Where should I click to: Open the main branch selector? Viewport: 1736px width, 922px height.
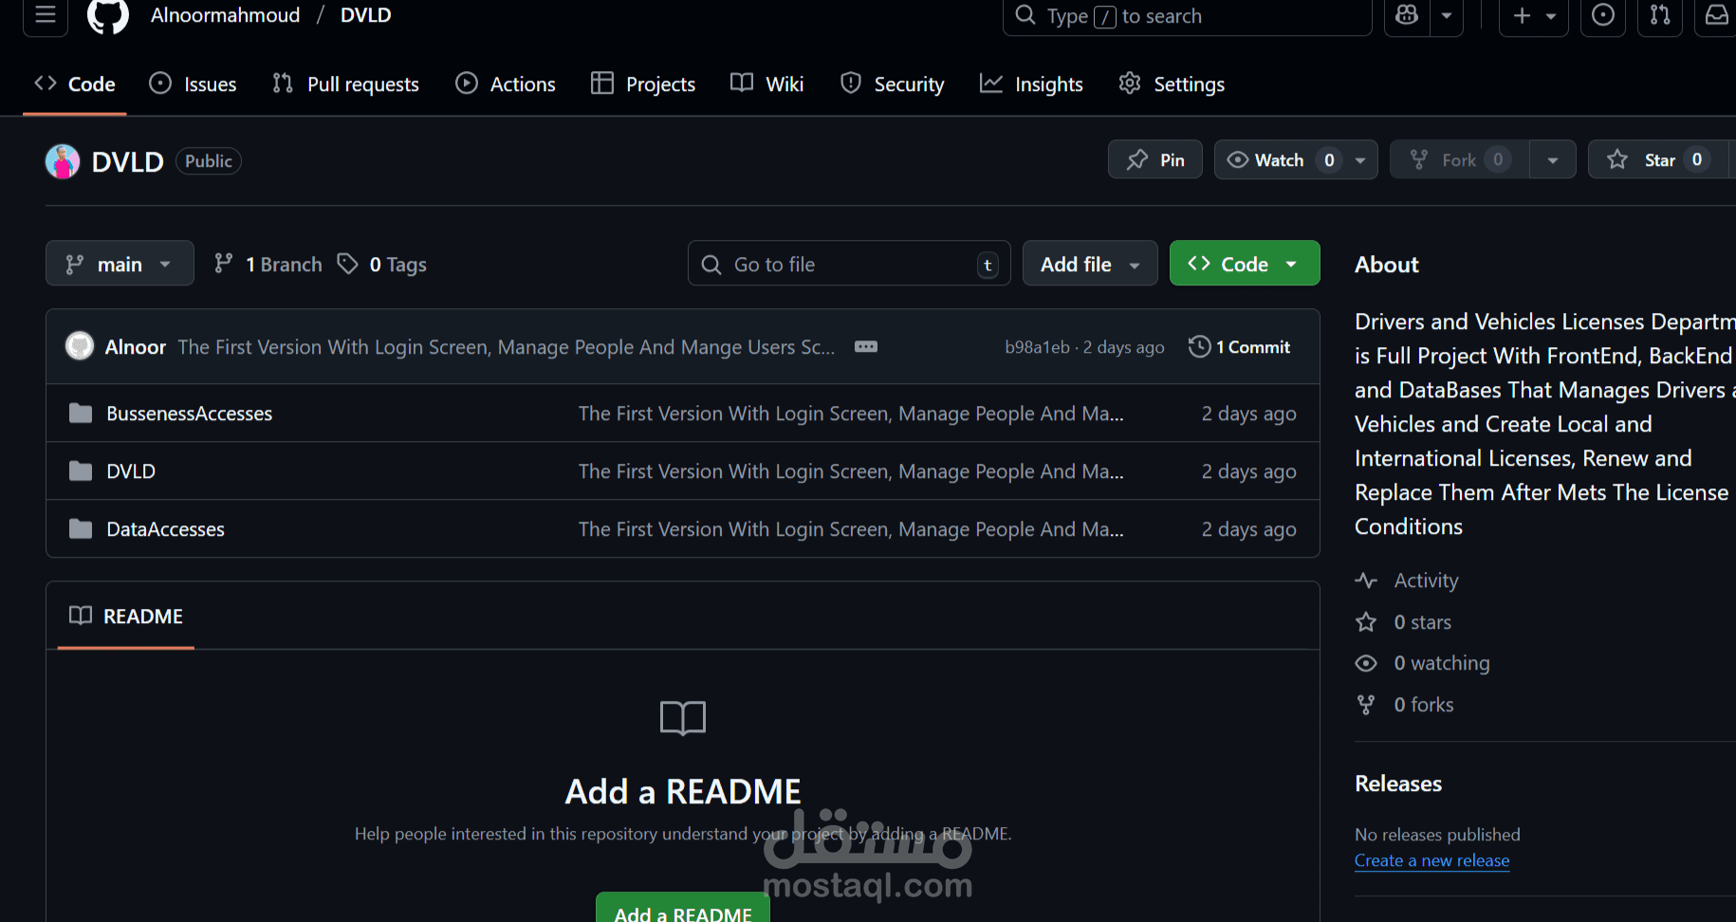point(120,263)
